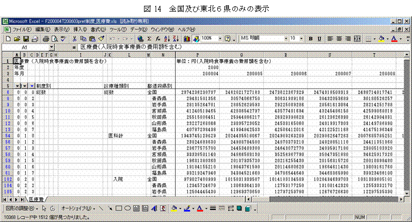Image resolution: width=412 pixels, height=222 pixels.
Task: Open the ファイル(F) menu
Action: [21, 29]
